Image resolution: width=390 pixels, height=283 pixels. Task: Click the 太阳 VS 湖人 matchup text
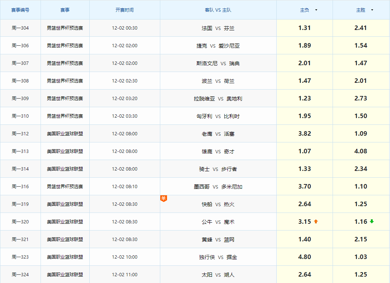[x=218, y=275]
